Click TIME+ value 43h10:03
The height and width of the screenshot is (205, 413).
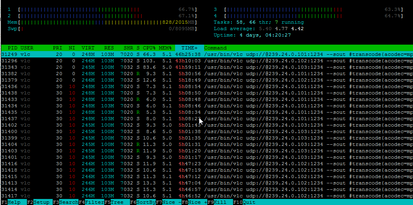[x=188, y=61]
